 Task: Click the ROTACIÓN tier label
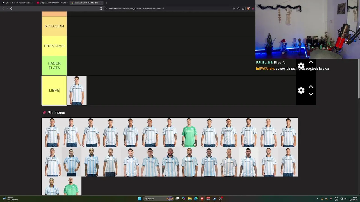(x=54, y=26)
